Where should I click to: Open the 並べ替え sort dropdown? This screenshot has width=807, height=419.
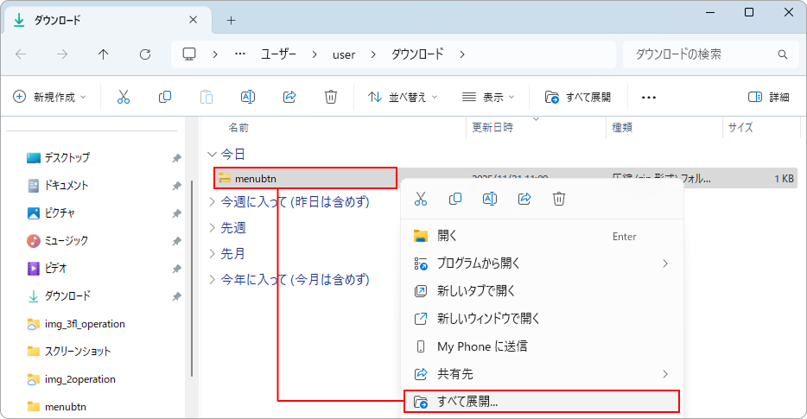pyautogui.click(x=403, y=97)
